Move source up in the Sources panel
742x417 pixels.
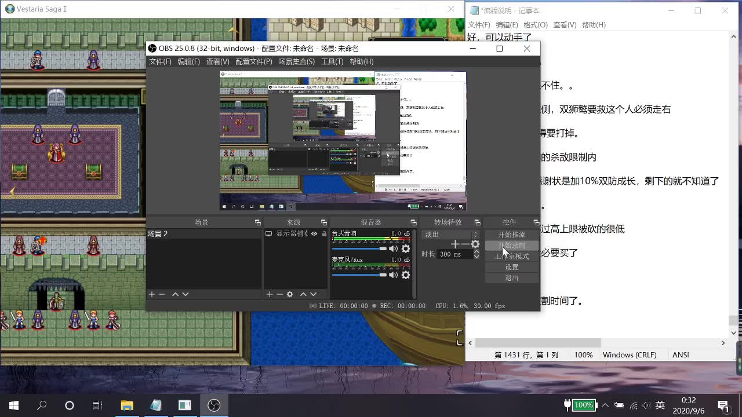(303, 294)
